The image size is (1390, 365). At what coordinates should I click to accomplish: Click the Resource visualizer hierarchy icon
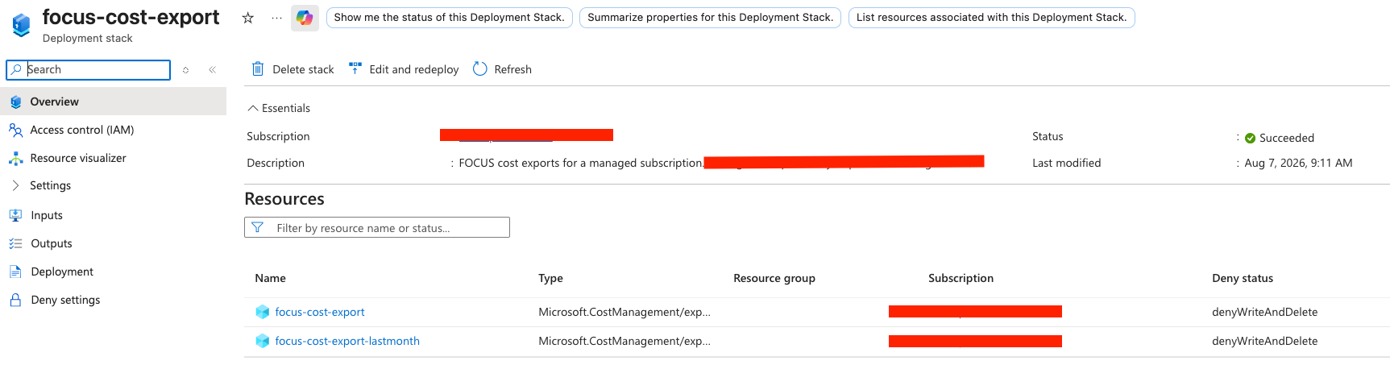coord(15,158)
